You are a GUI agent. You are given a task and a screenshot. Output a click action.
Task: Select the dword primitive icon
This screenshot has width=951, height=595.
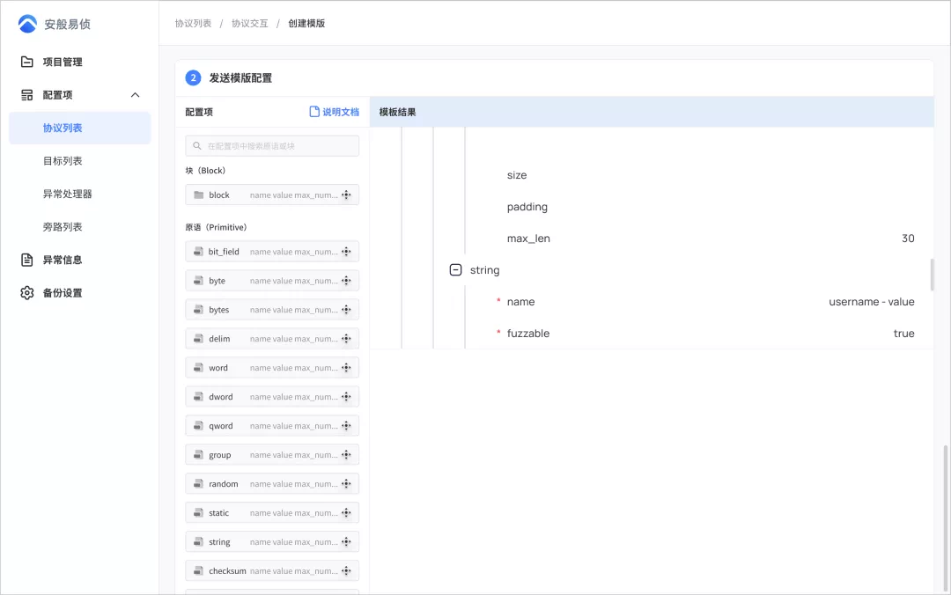(x=198, y=397)
